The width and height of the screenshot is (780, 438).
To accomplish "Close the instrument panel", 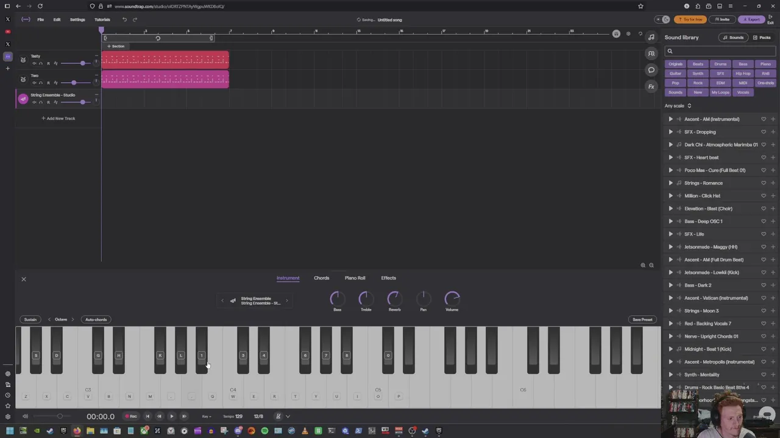I will [x=24, y=279].
